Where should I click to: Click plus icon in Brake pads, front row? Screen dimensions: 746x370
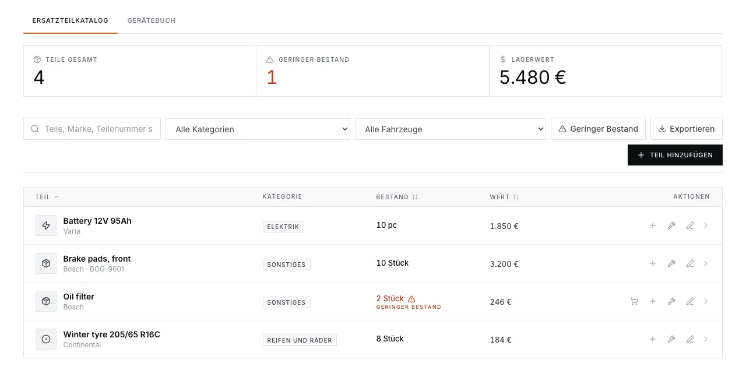[x=653, y=263]
